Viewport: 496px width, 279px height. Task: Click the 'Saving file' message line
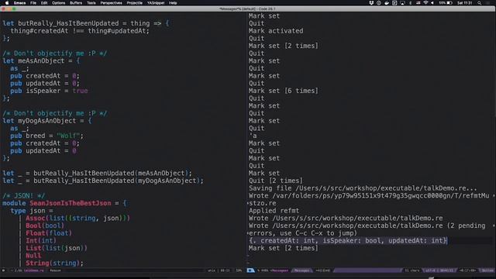click(x=363, y=188)
